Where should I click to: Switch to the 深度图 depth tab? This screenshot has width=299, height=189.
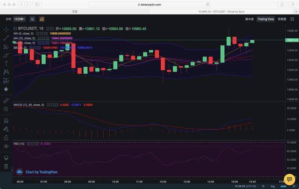coord(282,19)
